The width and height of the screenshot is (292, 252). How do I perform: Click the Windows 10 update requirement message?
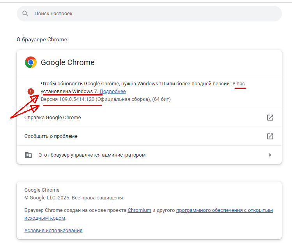coord(136,84)
